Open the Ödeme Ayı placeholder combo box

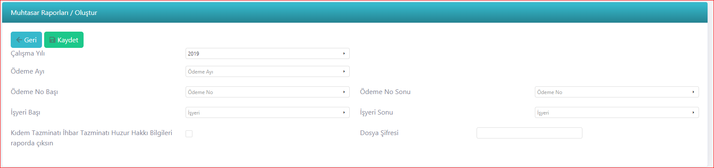[x=267, y=71]
